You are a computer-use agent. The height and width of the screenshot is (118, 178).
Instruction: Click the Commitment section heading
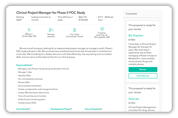click(x=23, y=109)
